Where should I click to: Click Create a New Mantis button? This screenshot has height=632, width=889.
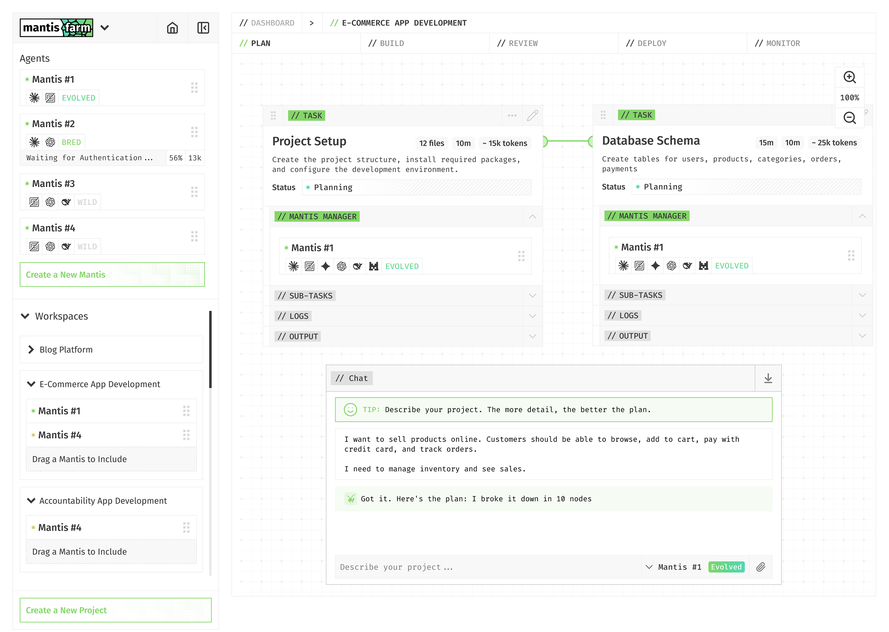point(112,274)
